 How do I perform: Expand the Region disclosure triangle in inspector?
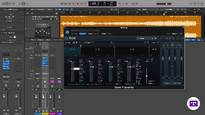click(2, 9)
